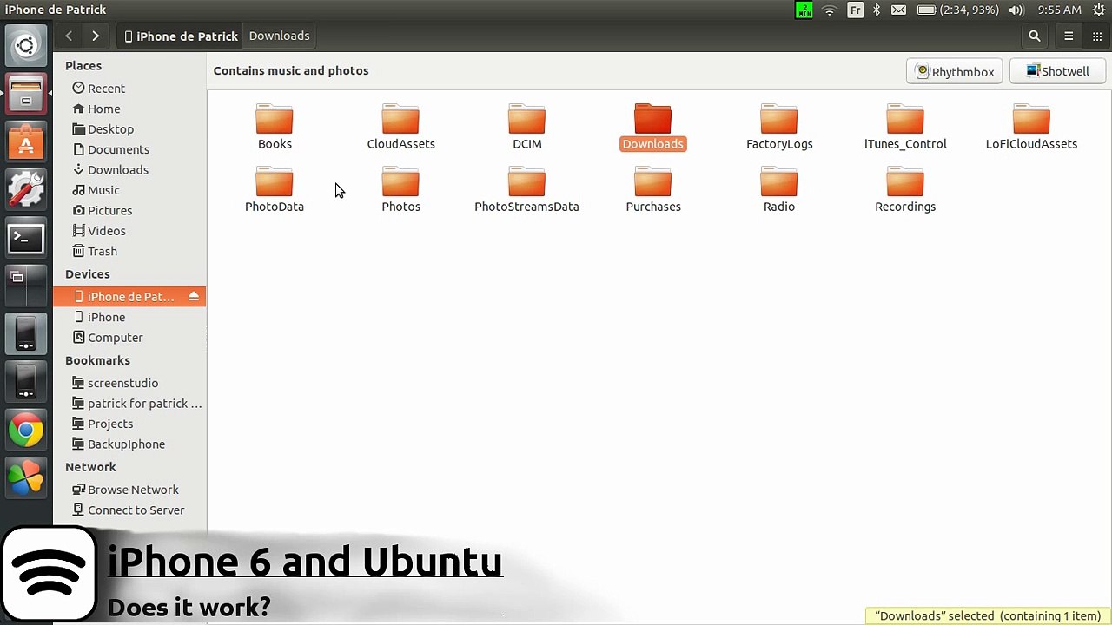The width and height of the screenshot is (1112, 625).
Task: Click the Files app launcher icon
Action: click(26, 94)
